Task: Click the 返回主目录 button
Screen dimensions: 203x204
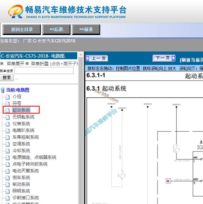Action: coord(22,30)
